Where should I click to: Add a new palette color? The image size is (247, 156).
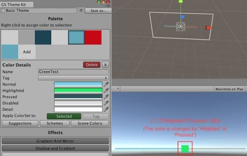[27, 52]
